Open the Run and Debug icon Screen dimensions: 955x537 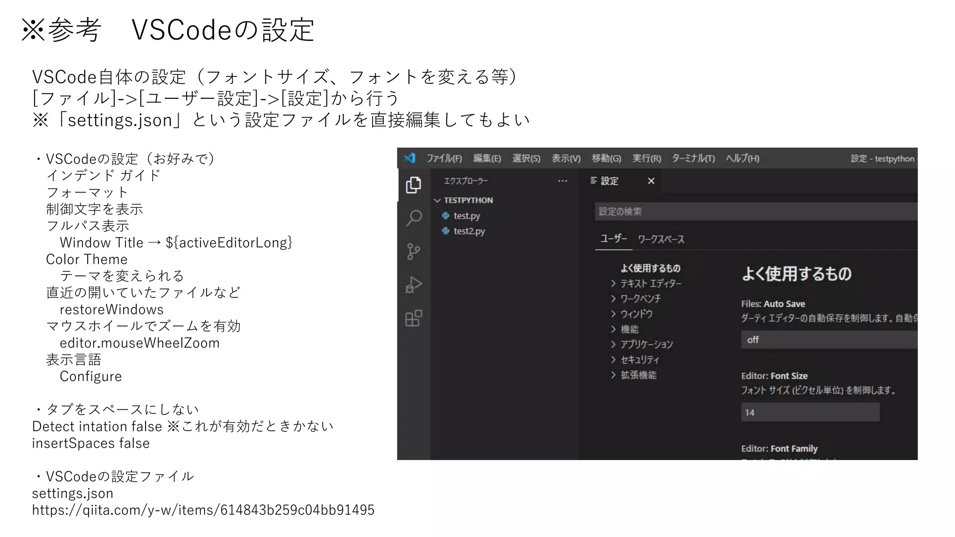click(x=414, y=285)
